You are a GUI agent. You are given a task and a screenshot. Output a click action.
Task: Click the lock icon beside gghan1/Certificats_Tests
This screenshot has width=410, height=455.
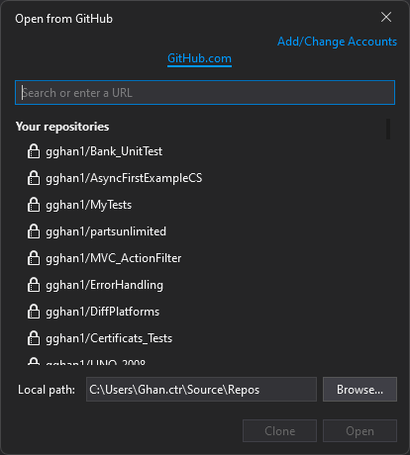pos(34,338)
